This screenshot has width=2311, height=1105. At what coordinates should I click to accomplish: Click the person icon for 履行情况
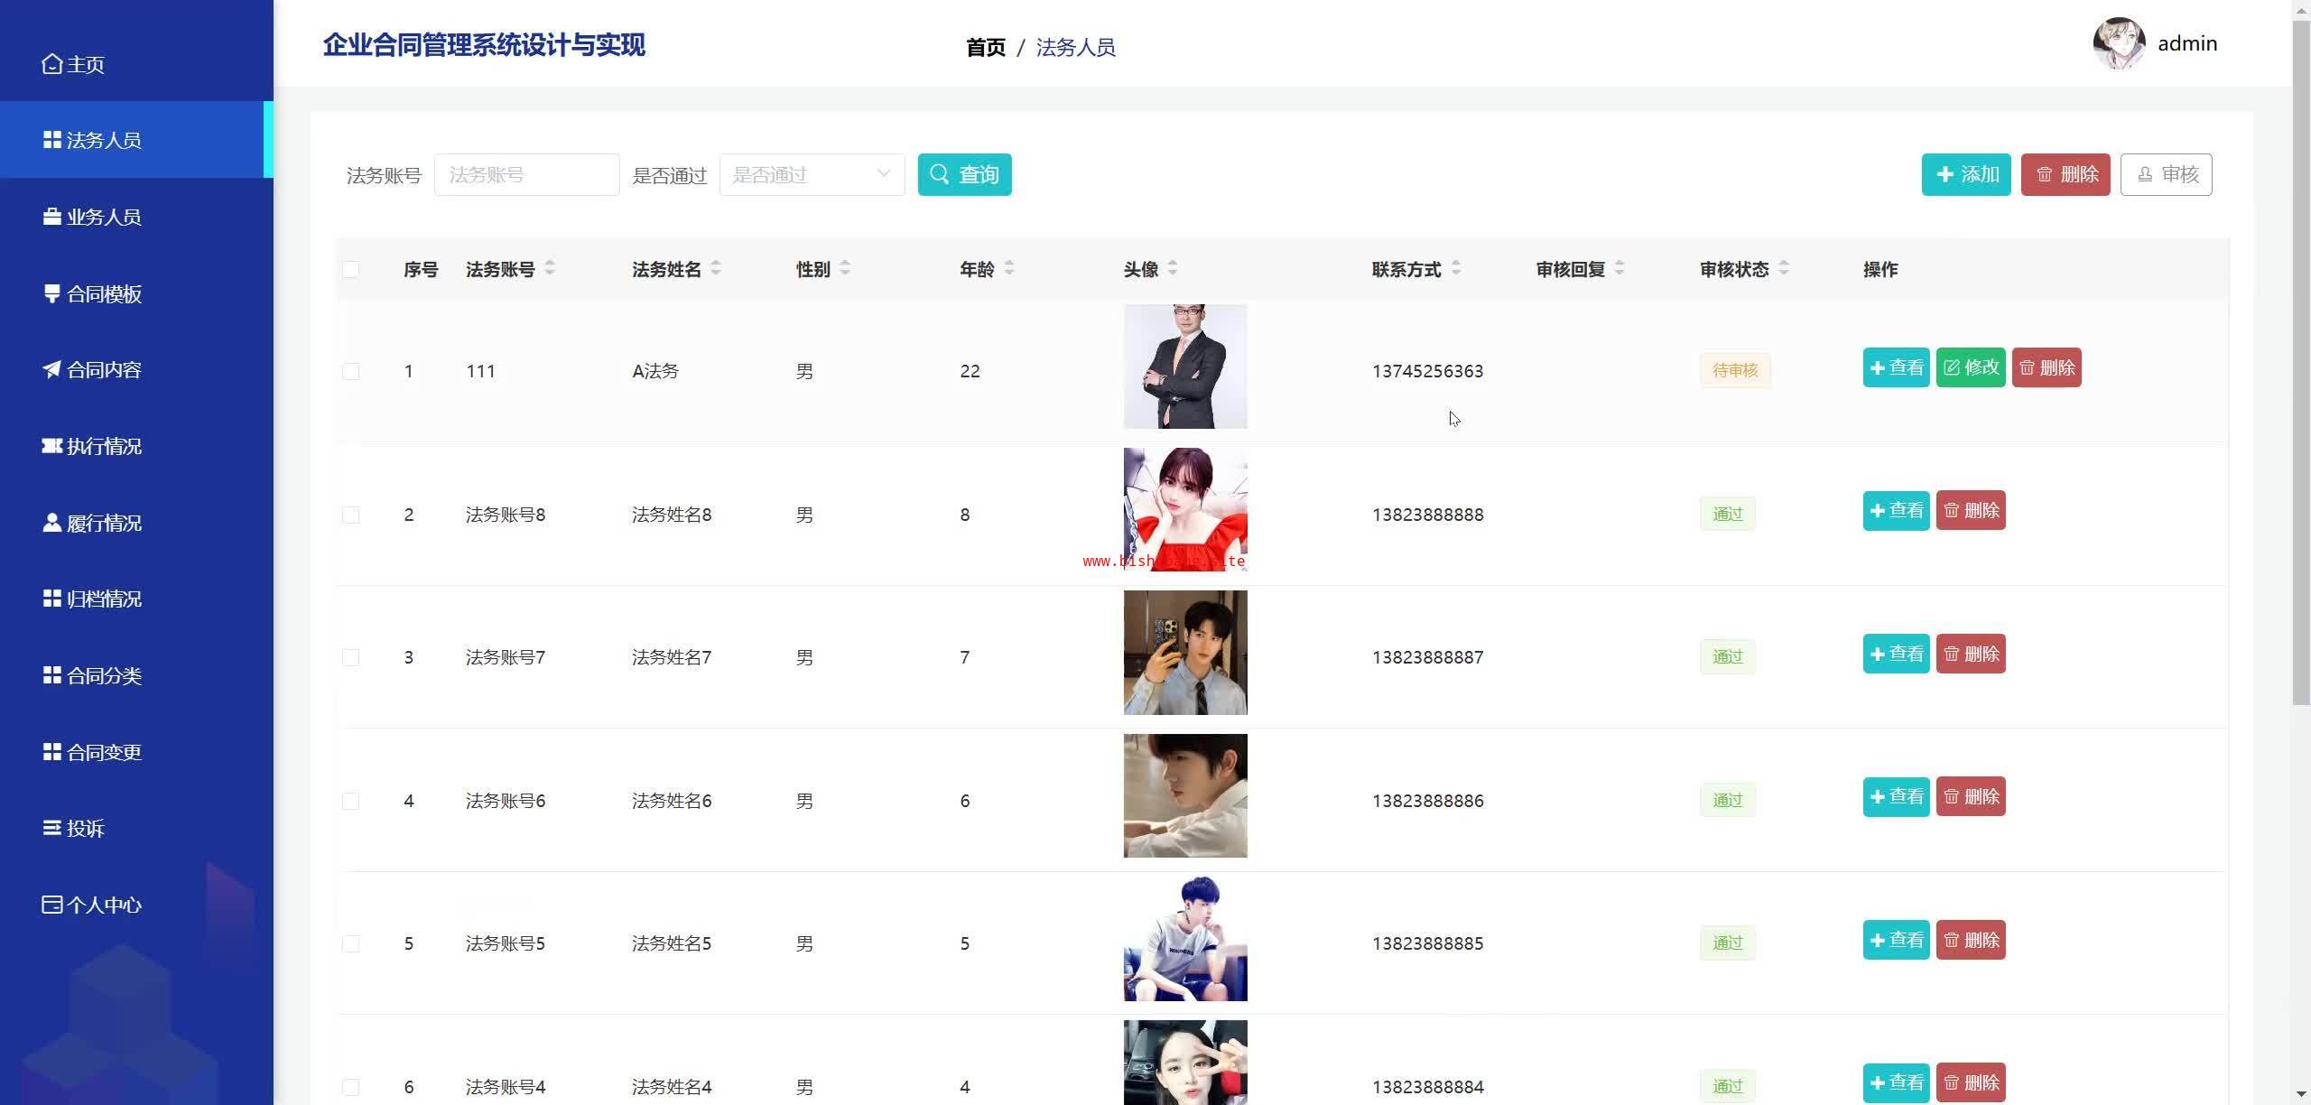click(x=52, y=523)
